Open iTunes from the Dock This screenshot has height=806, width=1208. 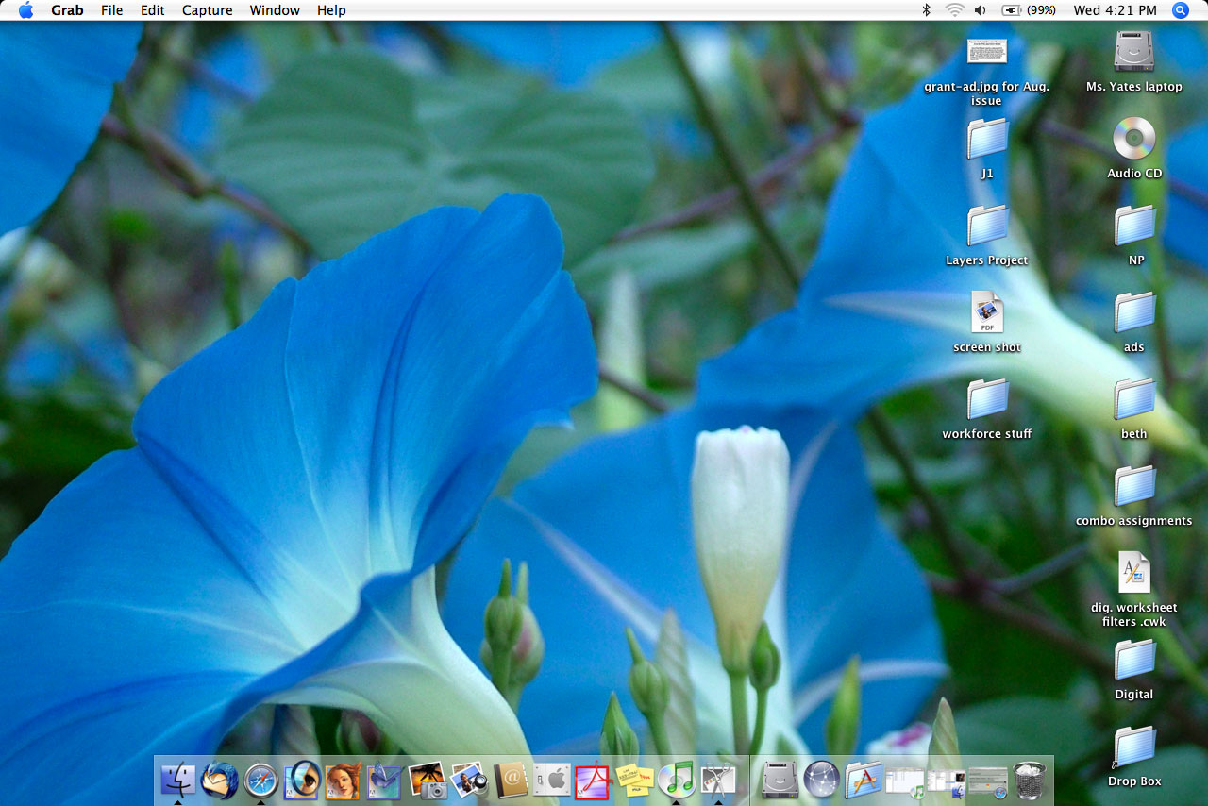coord(677,780)
